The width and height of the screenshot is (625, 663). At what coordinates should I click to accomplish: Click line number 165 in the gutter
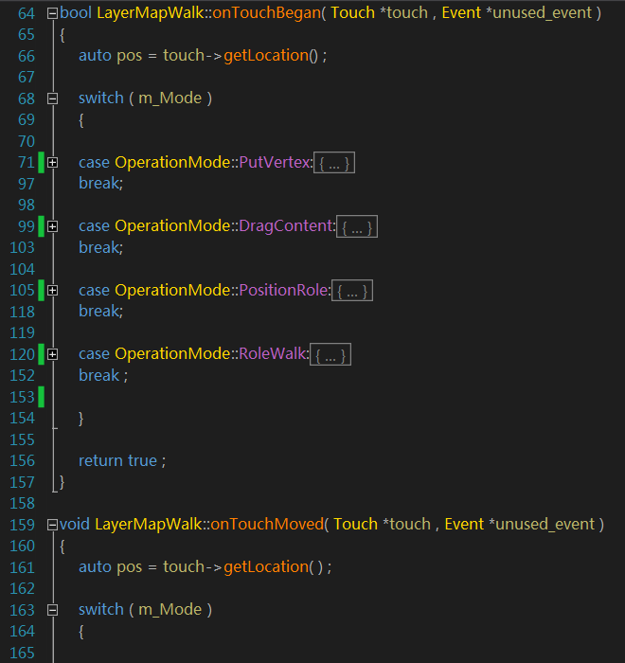coord(22,653)
